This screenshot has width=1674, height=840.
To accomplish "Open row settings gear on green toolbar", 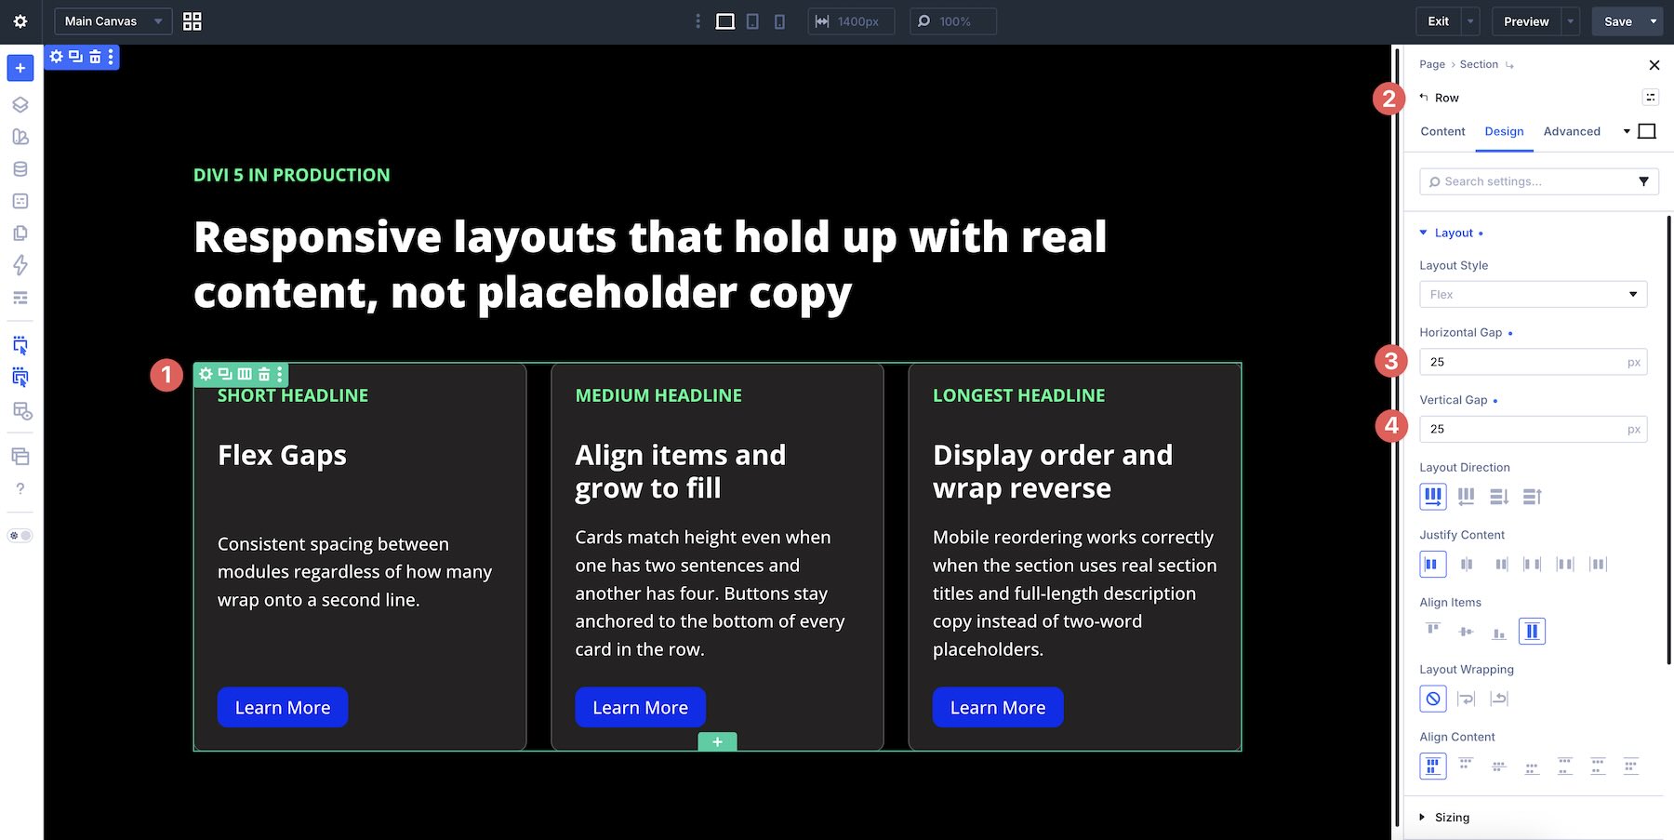I will [206, 374].
